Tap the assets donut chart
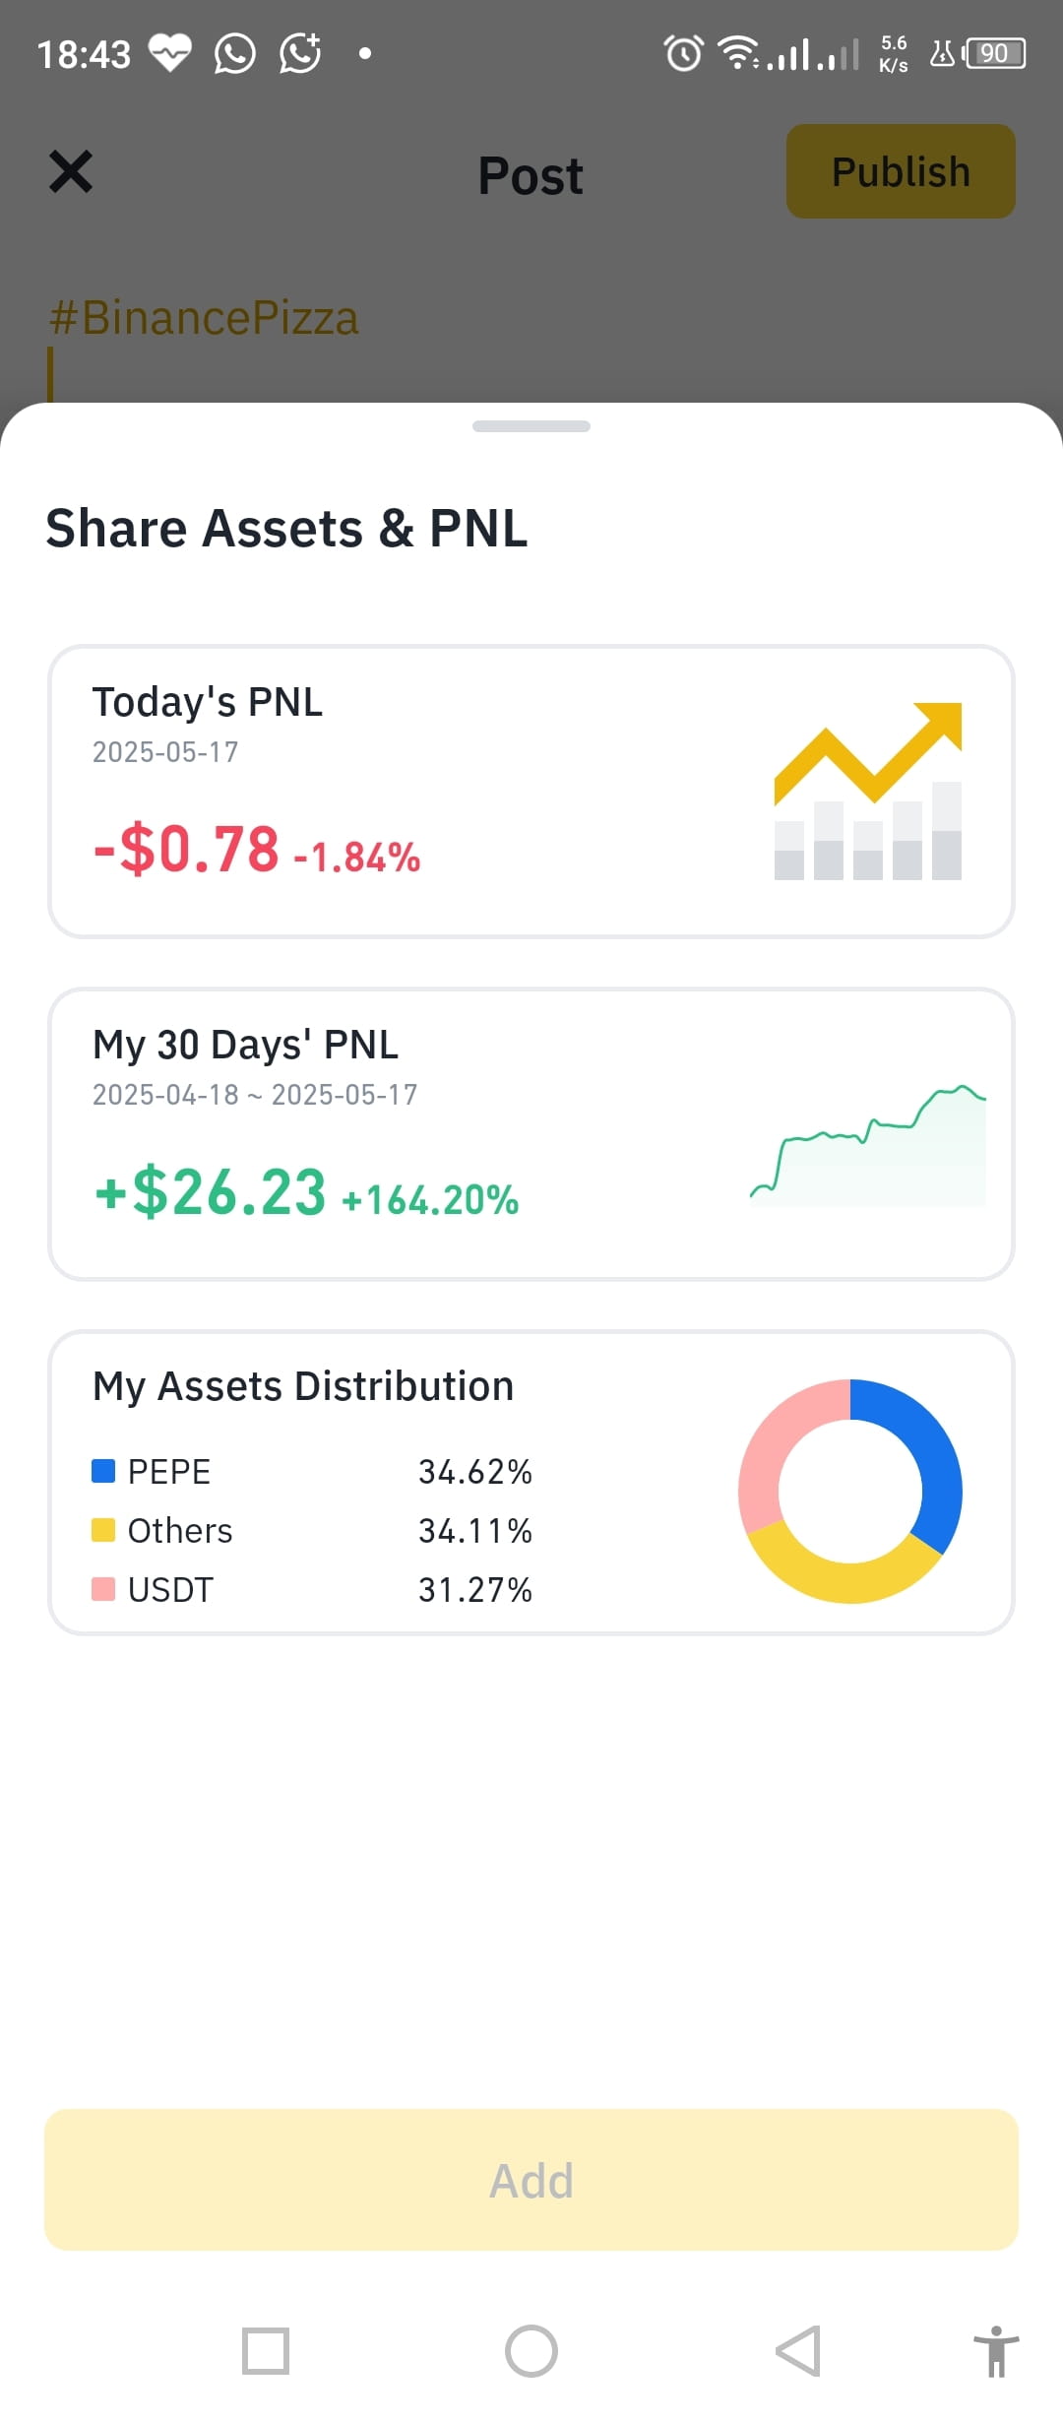Viewport: 1063px width, 2422px height. tap(850, 1491)
